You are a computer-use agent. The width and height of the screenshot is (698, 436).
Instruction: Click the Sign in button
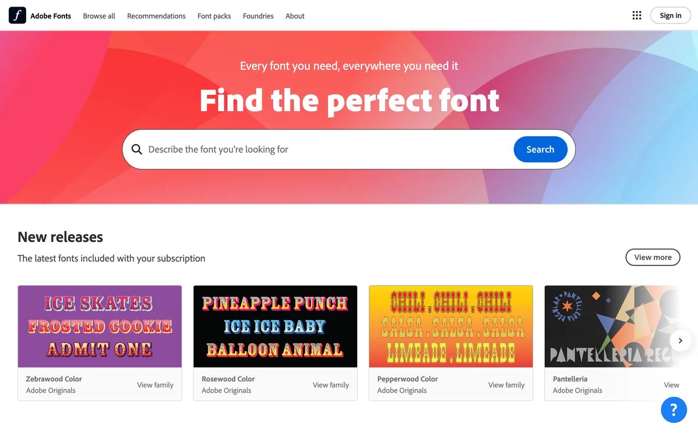[670, 15]
